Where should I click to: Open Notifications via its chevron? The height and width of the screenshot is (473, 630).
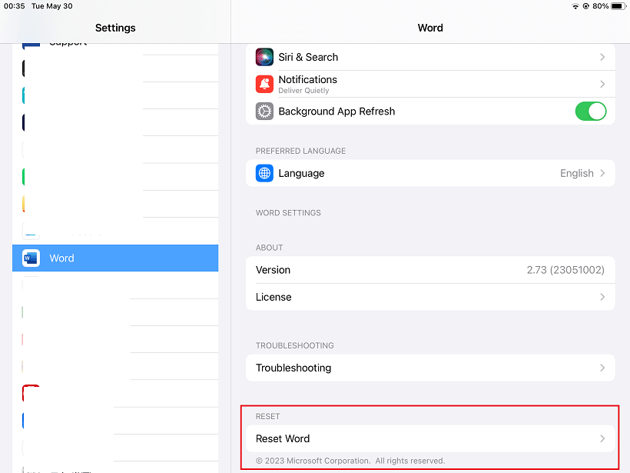tap(602, 84)
